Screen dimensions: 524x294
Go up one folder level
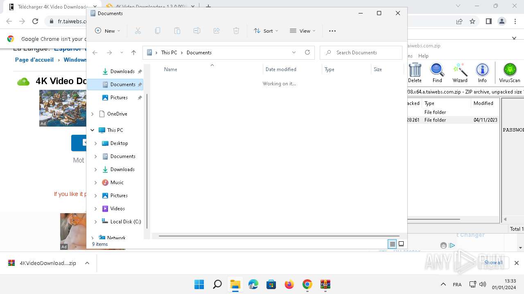(133, 52)
